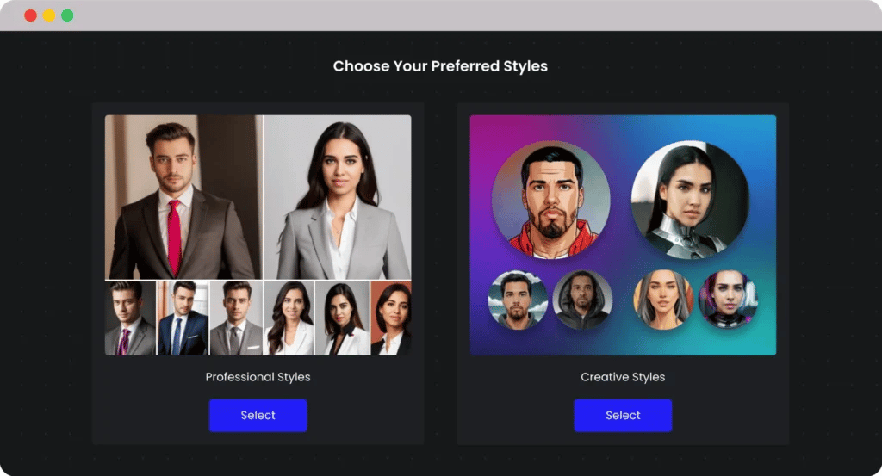Screen dimensions: 882x476
Task: Pick the gray-haired woman circular avatar
Action: (663, 300)
